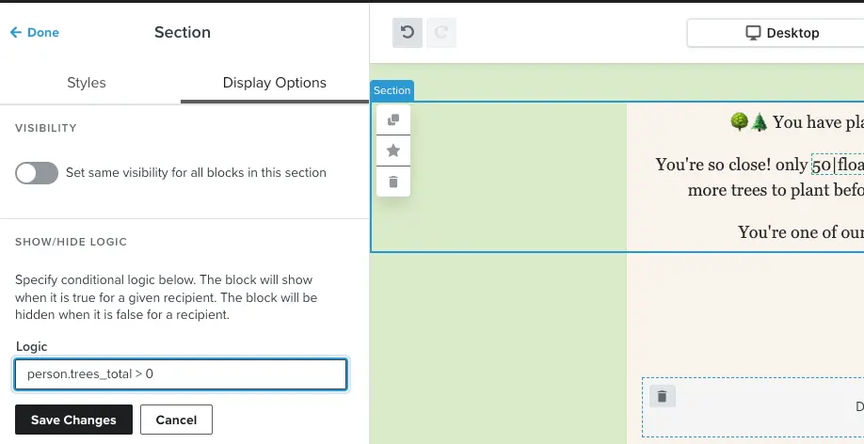Select the blue Section label tag

click(x=392, y=90)
